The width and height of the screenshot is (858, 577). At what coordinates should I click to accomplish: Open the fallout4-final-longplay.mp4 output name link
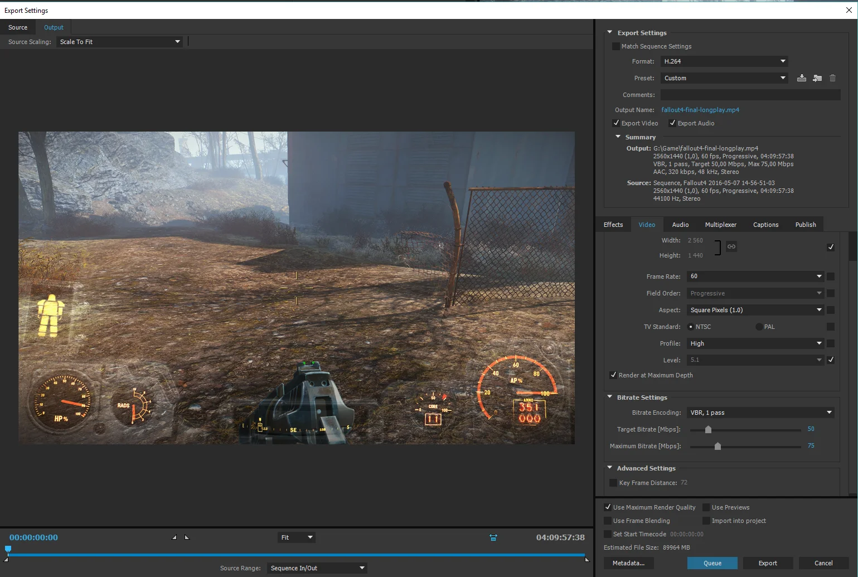pos(700,110)
